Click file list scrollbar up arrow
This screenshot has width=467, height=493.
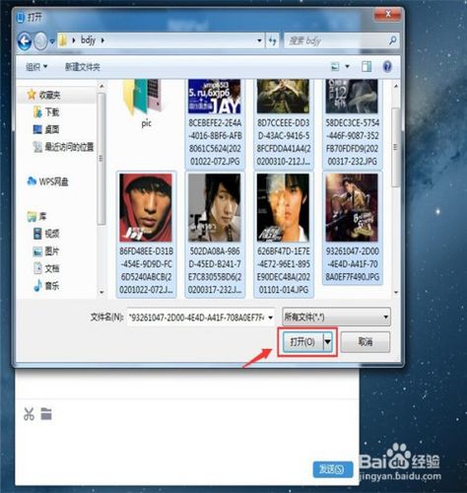pos(396,86)
